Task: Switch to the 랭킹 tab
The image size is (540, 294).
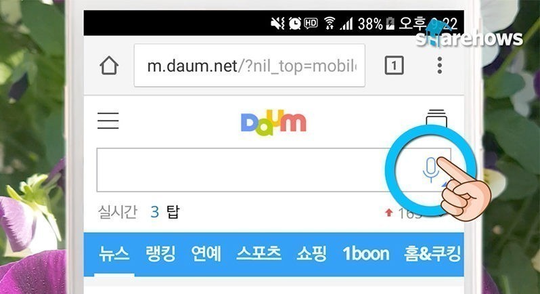Action: (x=160, y=253)
